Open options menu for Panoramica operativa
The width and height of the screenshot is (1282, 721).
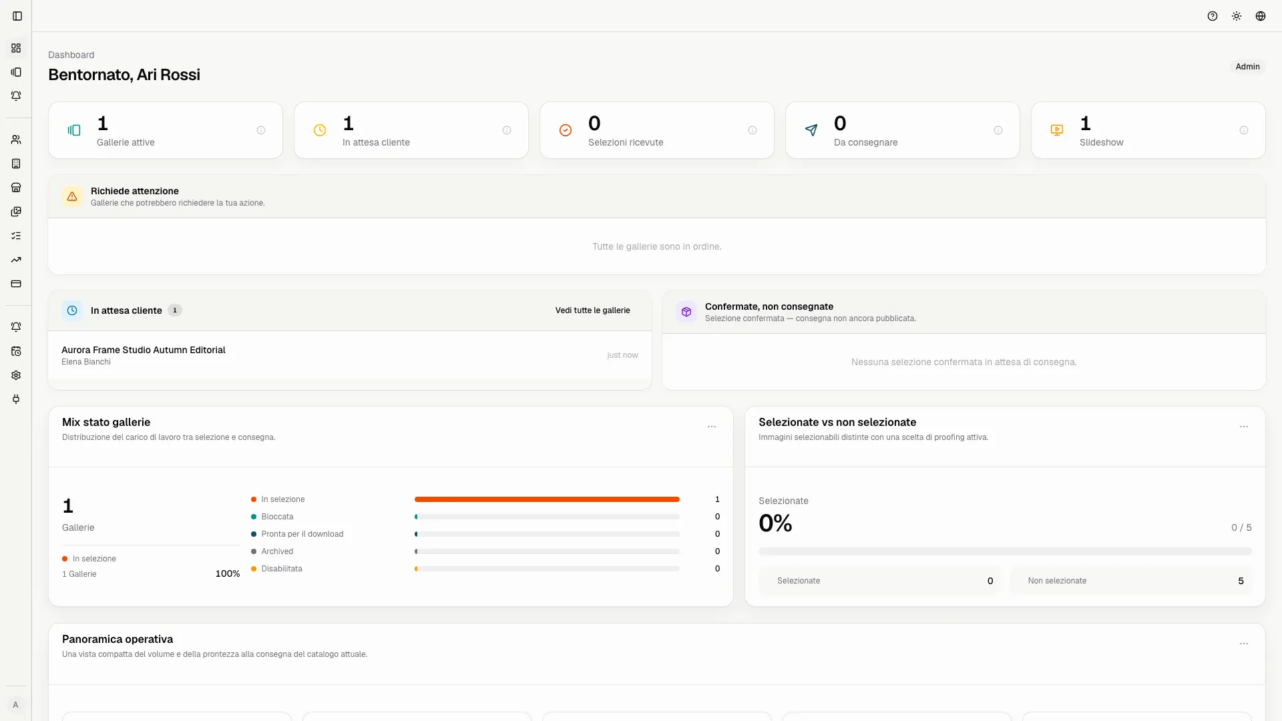click(x=1244, y=644)
